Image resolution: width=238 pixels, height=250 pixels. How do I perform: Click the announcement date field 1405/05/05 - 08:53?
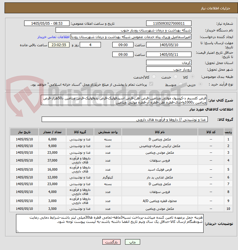[47, 24]
